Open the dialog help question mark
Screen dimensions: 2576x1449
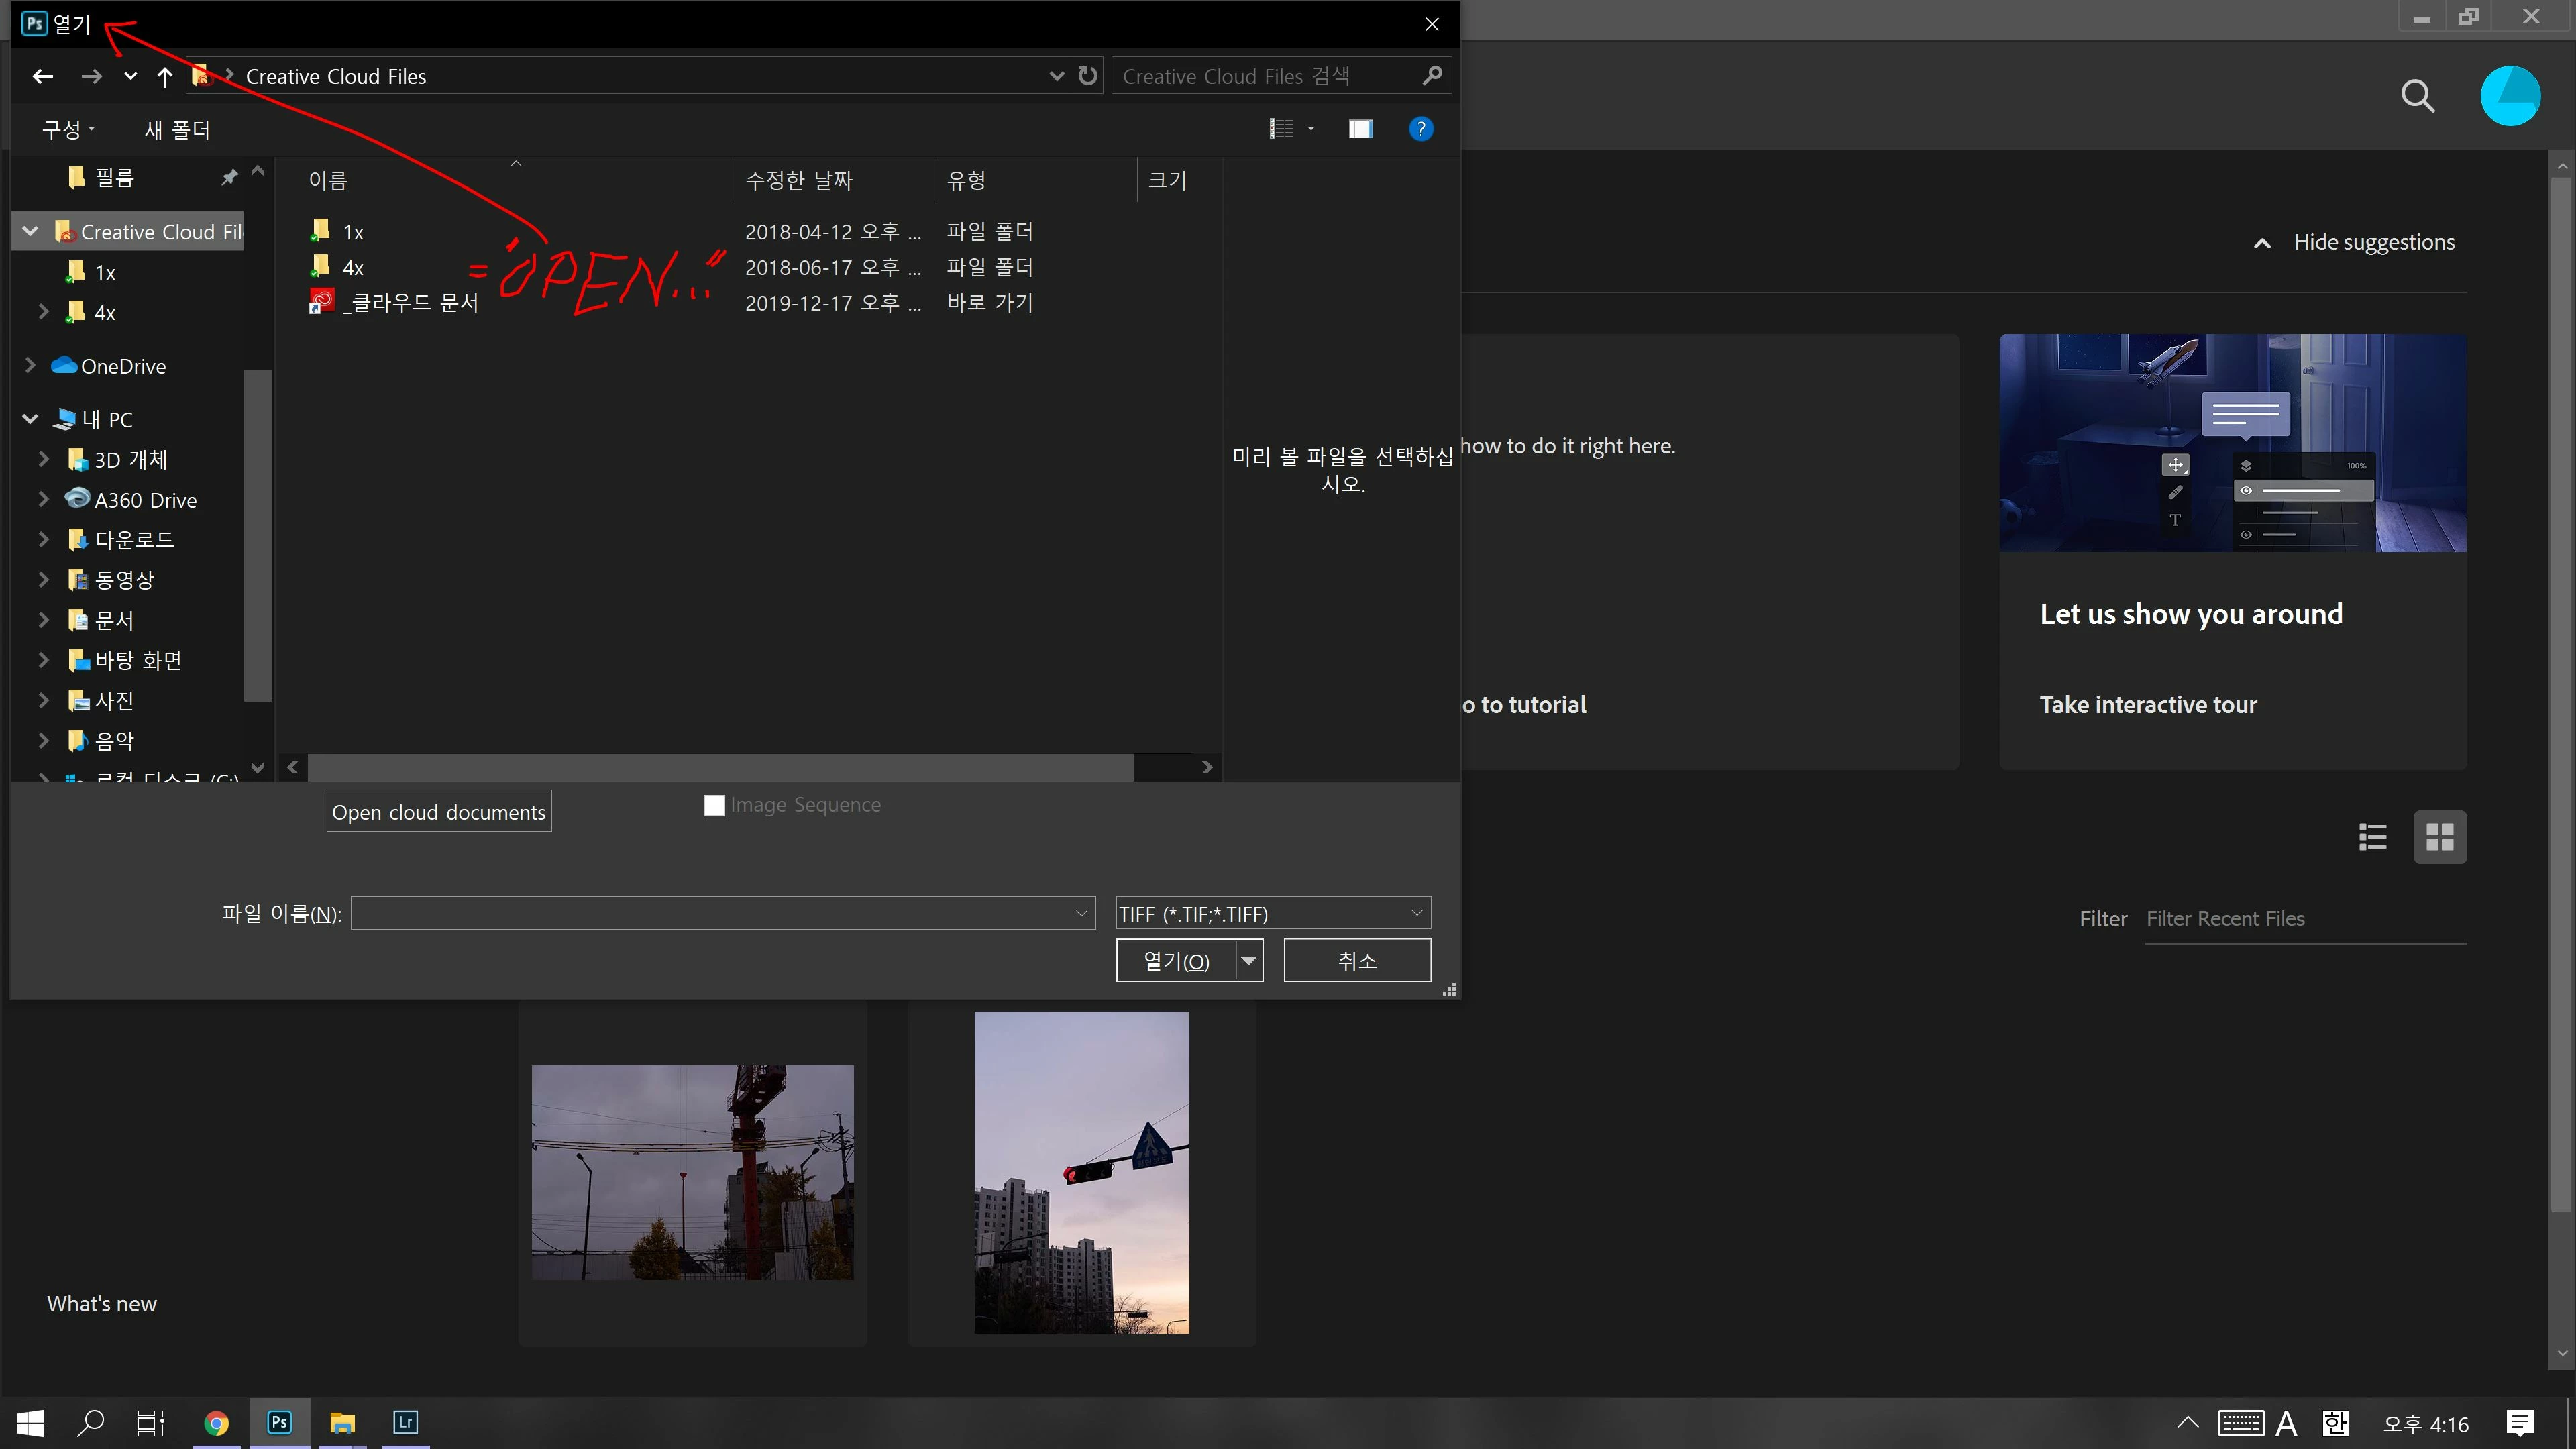click(x=1420, y=129)
